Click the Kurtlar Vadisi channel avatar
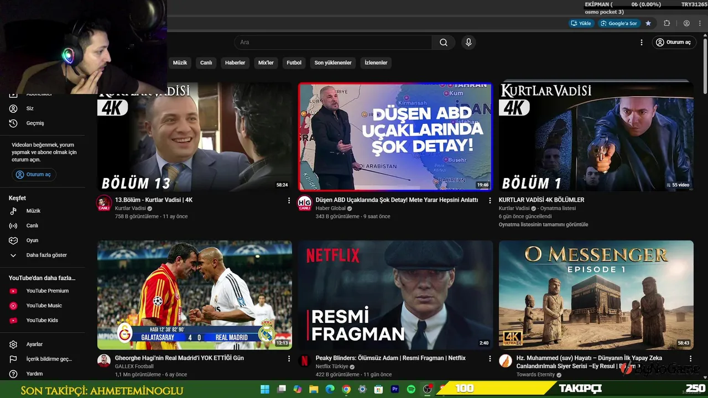Screen dimensions: 708x398 pos(104,203)
